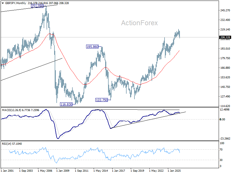Click the ActionForex watermark
232x174 pixels.
[139, 23]
